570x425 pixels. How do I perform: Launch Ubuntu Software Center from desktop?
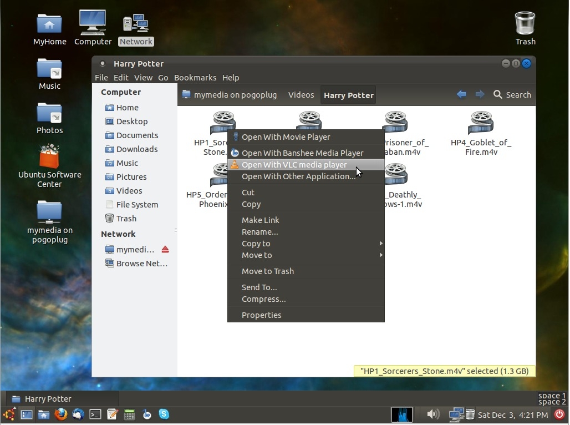pyautogui.click(x=49, y=166)
